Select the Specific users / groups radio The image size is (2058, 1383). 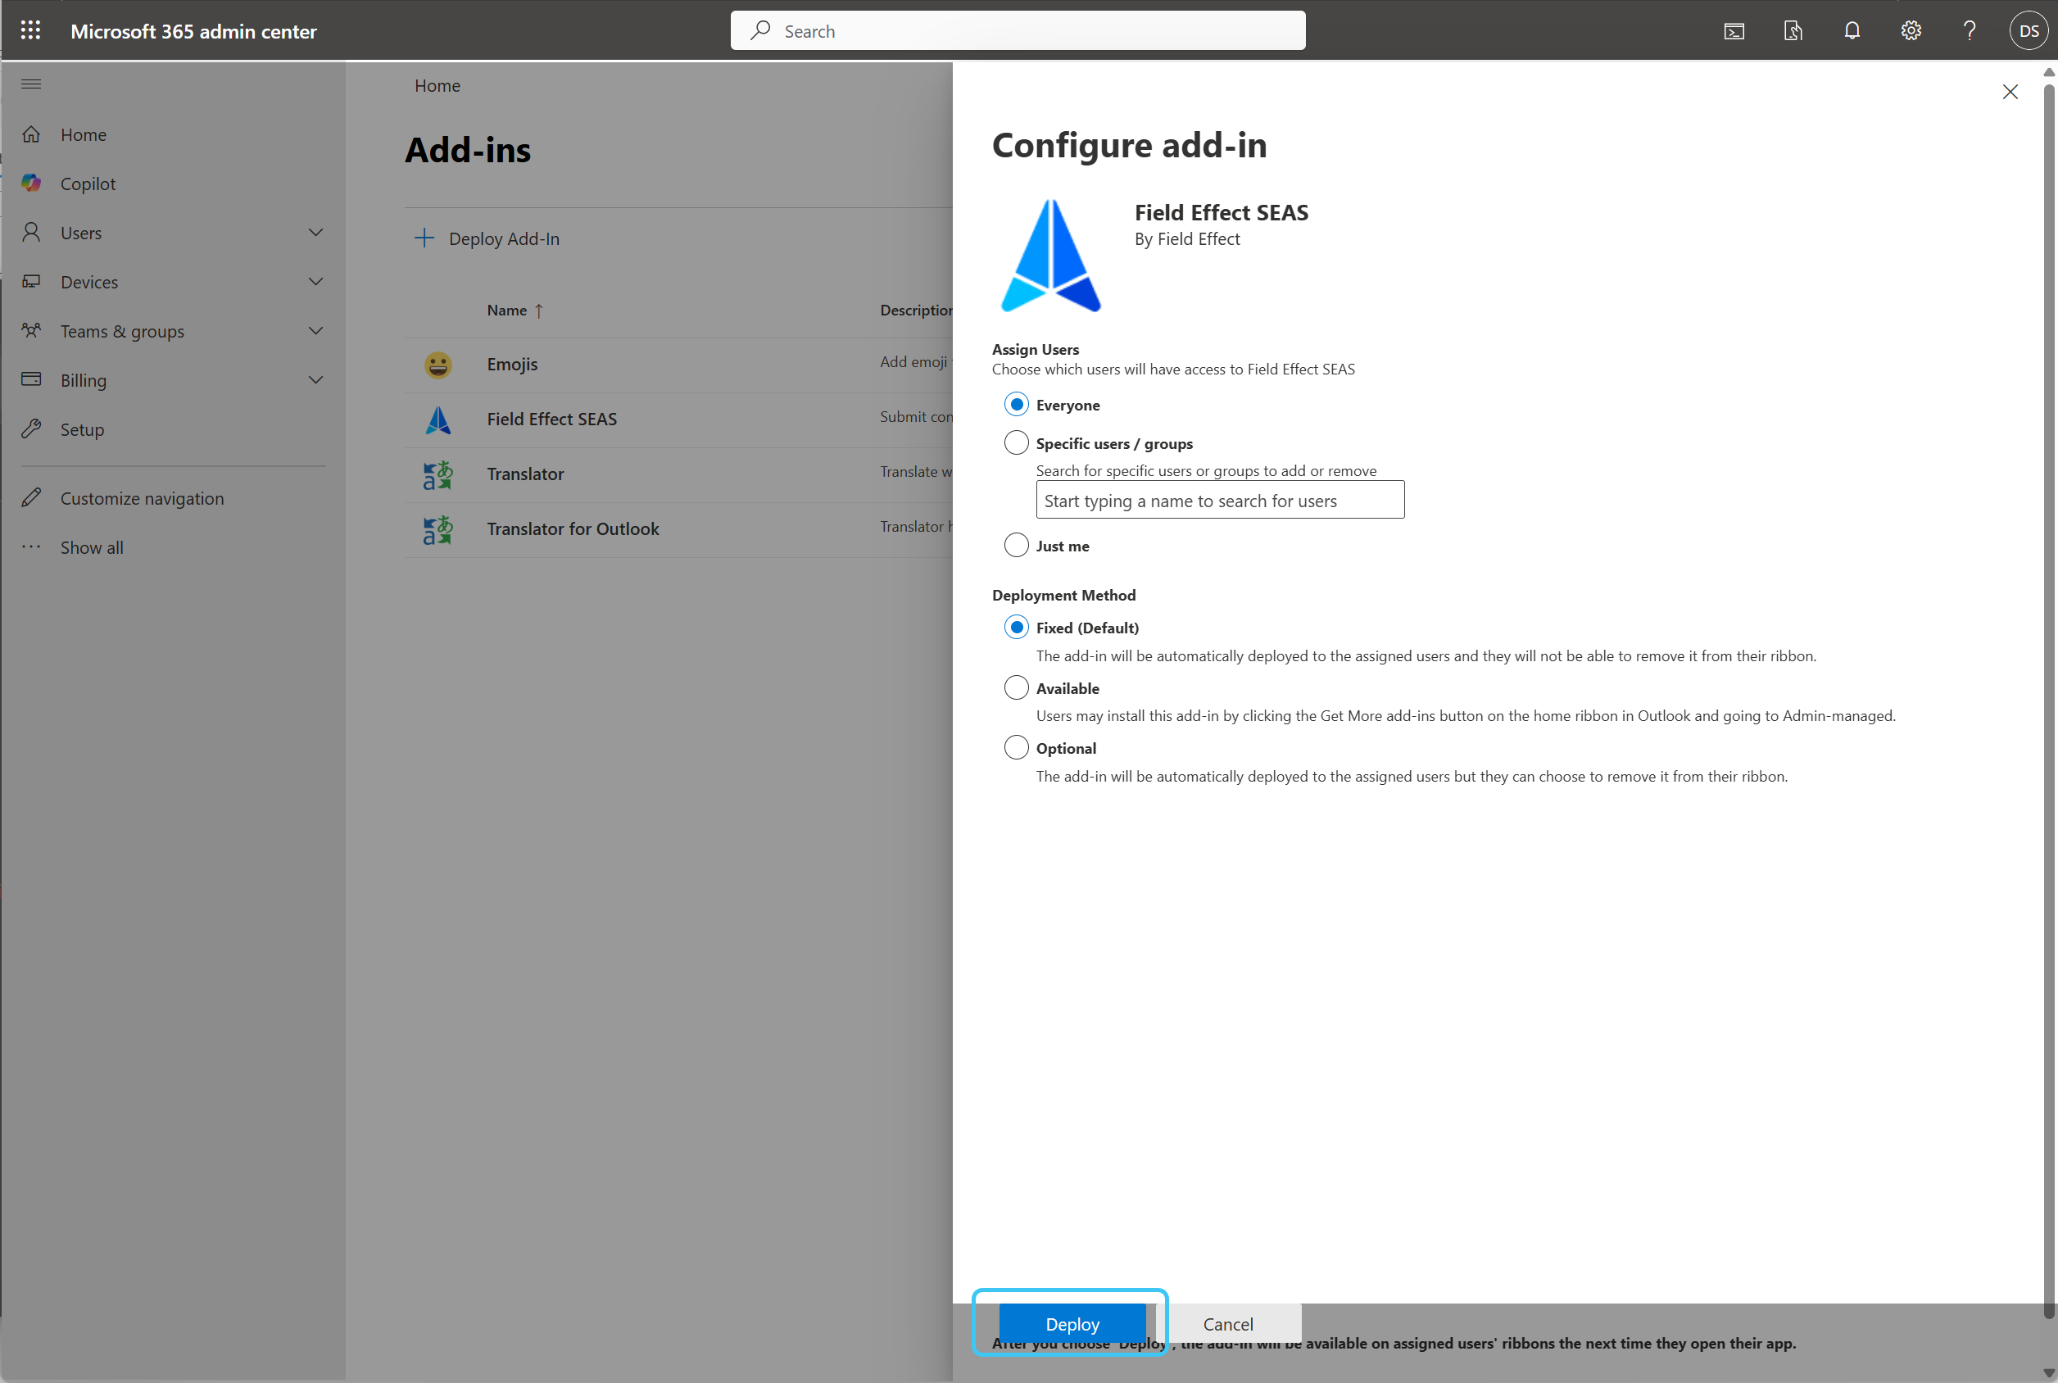[1016, 442]
